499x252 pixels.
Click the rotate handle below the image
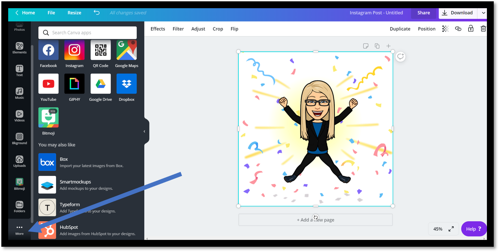point(315,217)
